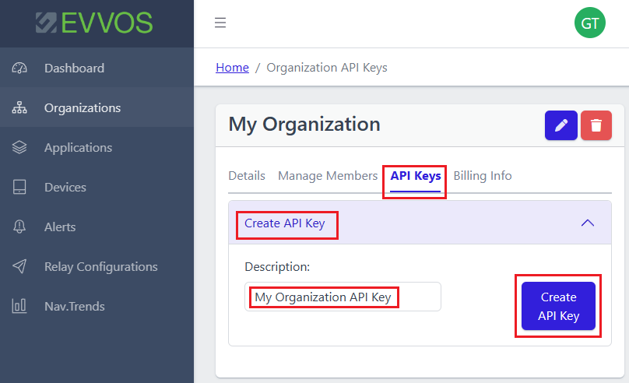Open the GT user avatar menu
The image size is (629, 383).
[x=590, y=23]
